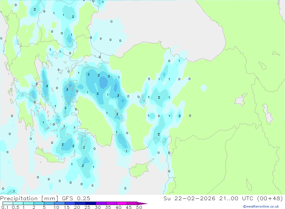Pick the 45–50 mm dark magenta legend swatch
285x209 pixels.
pyautogui.click(x=132, y=203)
